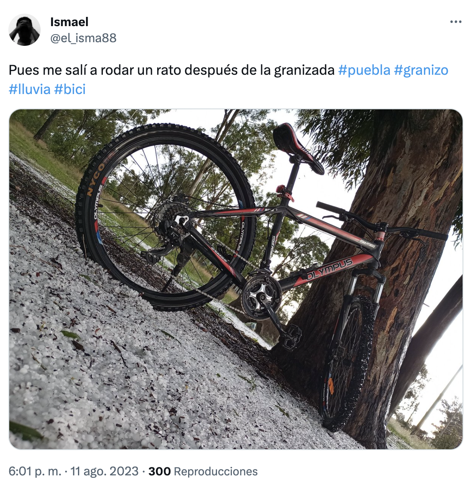Click the Reproducciones label
This screenshot has width=471, height=483.
216,471
